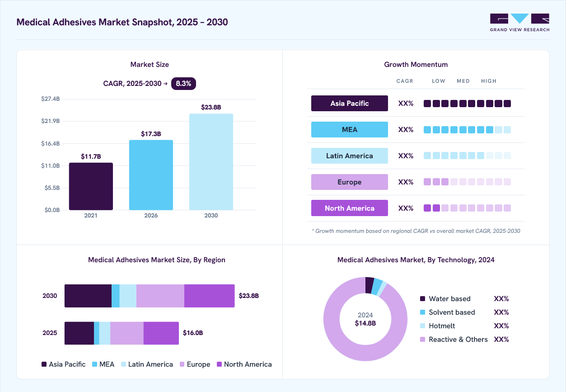Click the North America legend swatch

point(220,364)
